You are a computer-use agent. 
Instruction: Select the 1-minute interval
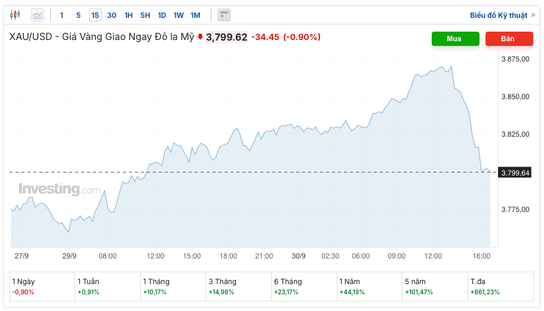[62, 15]
